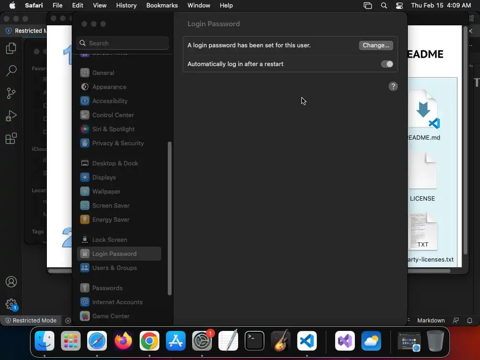Open System Settings from the Dock

coord(202,341)
